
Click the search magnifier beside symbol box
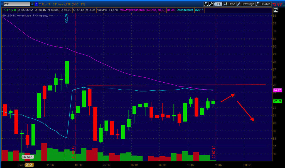point(1,4)
